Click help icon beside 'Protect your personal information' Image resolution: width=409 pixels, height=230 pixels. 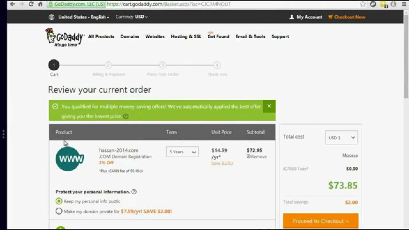pos(134,192)
